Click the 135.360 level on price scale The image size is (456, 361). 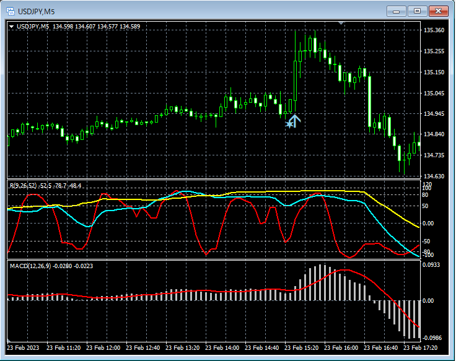pyautogui.click(x=433, y=30)
